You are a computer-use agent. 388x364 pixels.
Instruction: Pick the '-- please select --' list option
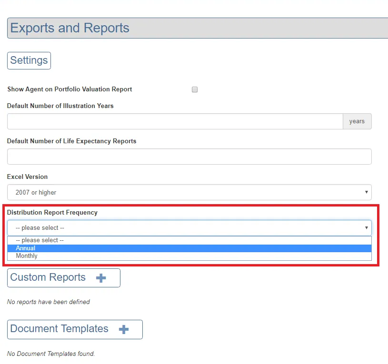189,240
